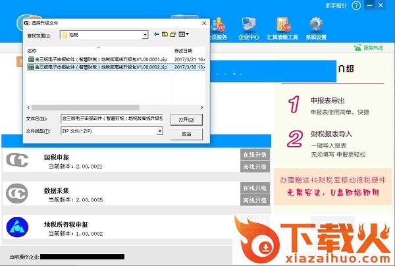Close the 选择升级文件 dialog
Viewport: 395px width, 266px height.
[204, 23]
